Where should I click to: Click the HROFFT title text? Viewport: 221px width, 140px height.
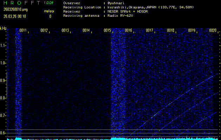20,3
